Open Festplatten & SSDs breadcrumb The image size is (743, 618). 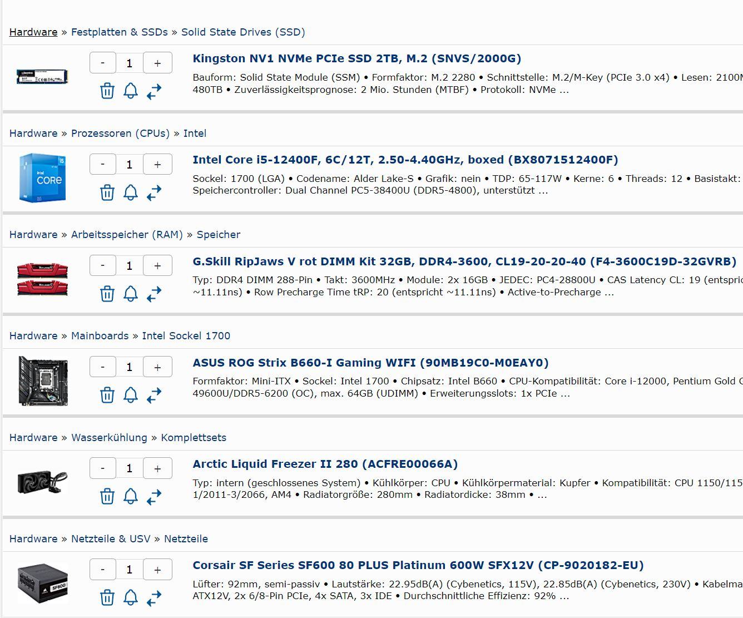[x=120, y=32]
